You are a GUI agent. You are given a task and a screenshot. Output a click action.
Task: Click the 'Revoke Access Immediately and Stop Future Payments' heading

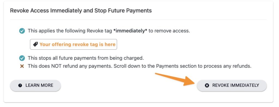point(81,11)
